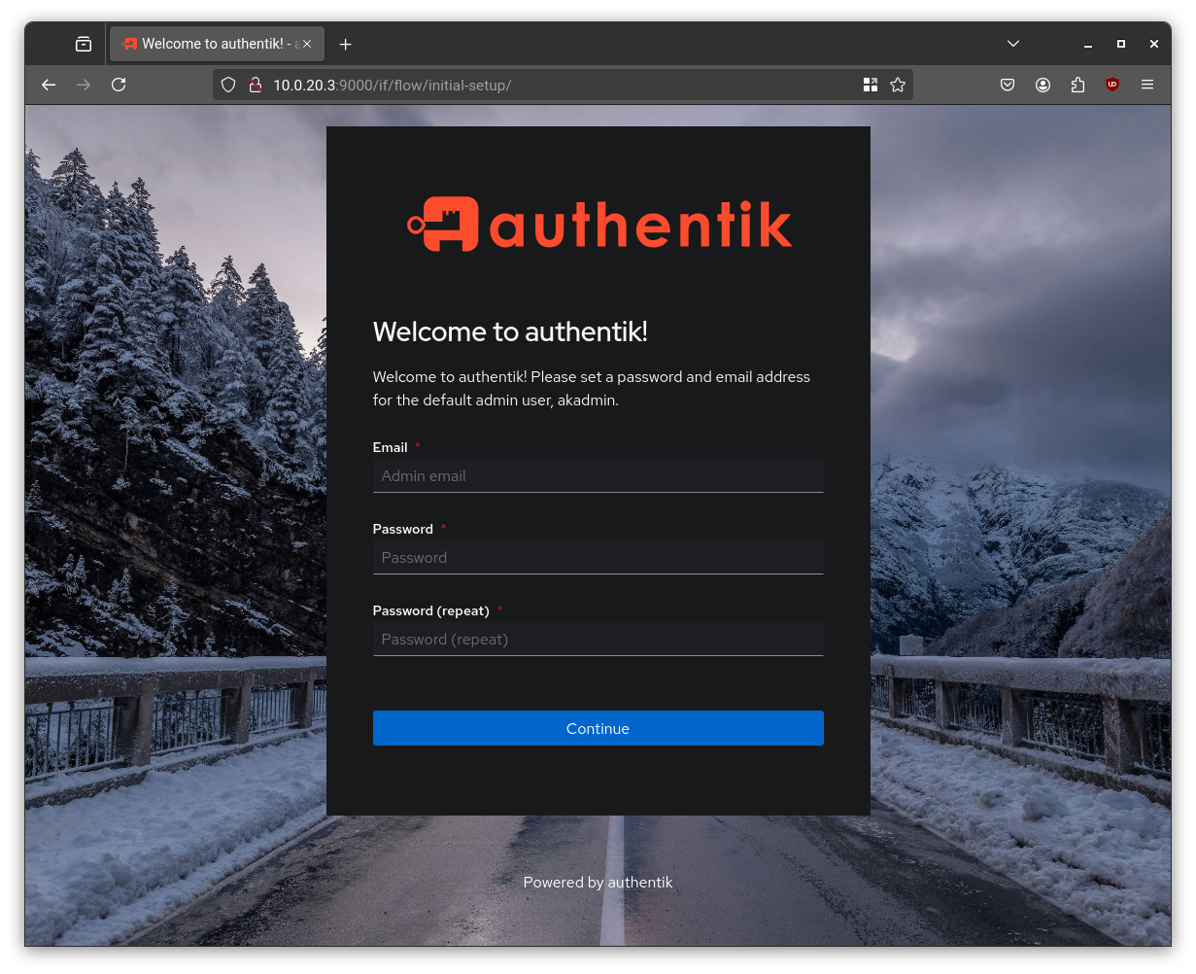Go back with the back arrow
1196x974 pixels.
(x=49, y=85)
